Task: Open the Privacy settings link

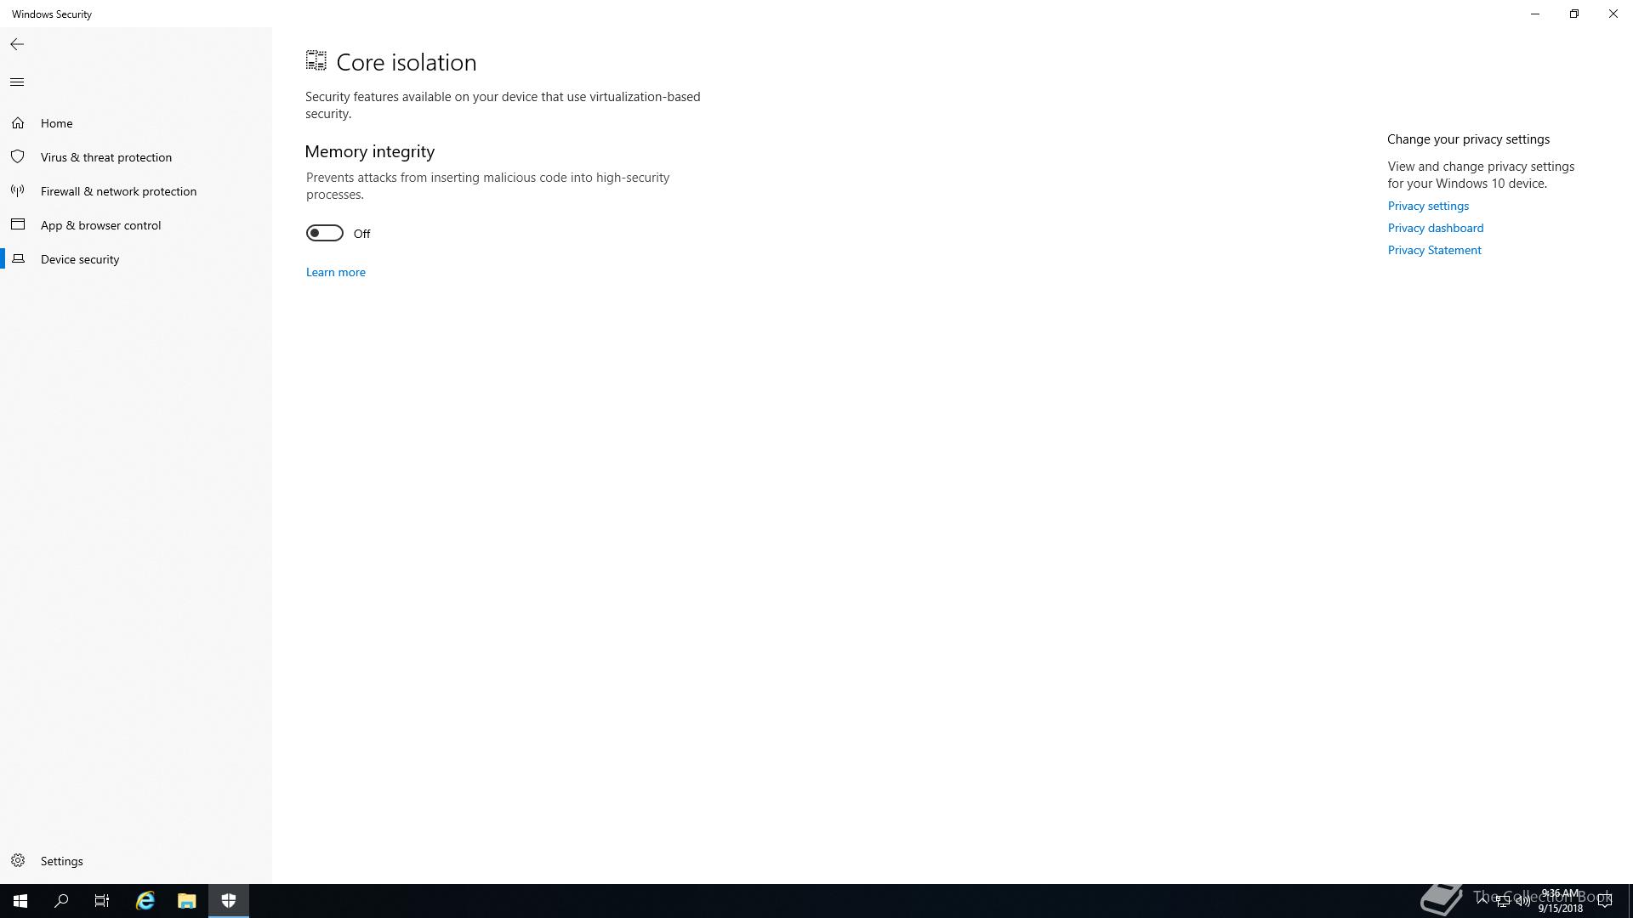Action: click(x=1428, y=206)
